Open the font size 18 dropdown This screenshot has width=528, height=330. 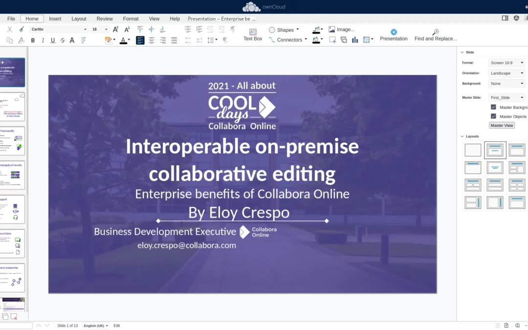(x=106, y=29)
